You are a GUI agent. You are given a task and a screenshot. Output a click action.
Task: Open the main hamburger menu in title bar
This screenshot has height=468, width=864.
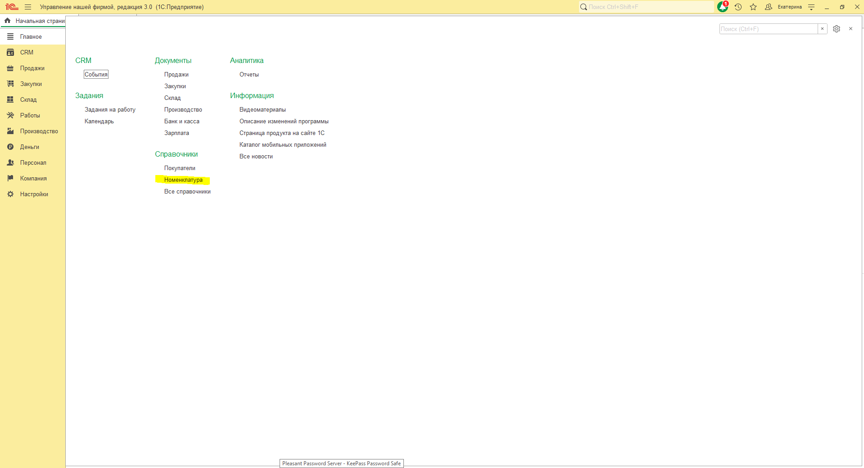tap(28, 7)
